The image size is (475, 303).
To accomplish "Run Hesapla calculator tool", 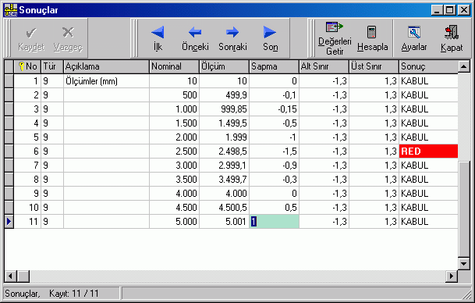I will pyautogui.click(x=372, y=38).
